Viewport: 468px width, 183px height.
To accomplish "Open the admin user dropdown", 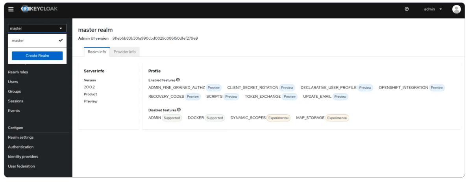I will pyautogui.click(x=433, y=9).
